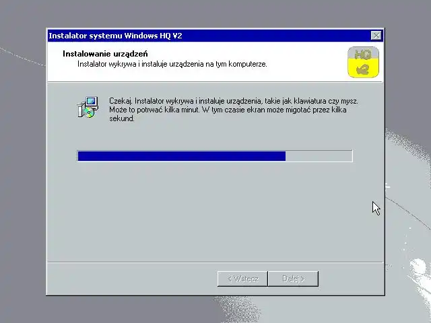Click the Dalej button

294,279
